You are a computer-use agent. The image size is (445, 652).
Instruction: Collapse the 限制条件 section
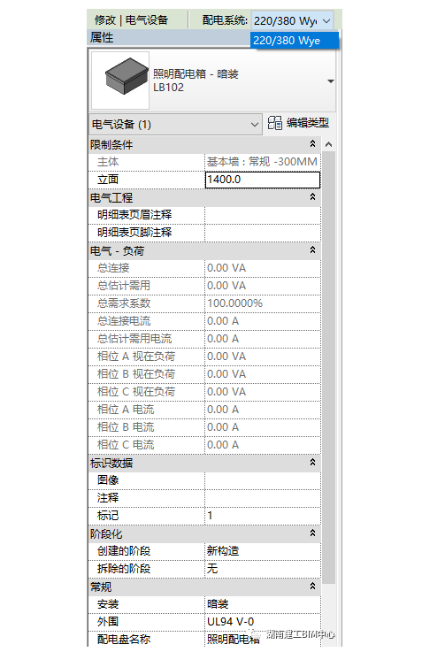312,144
